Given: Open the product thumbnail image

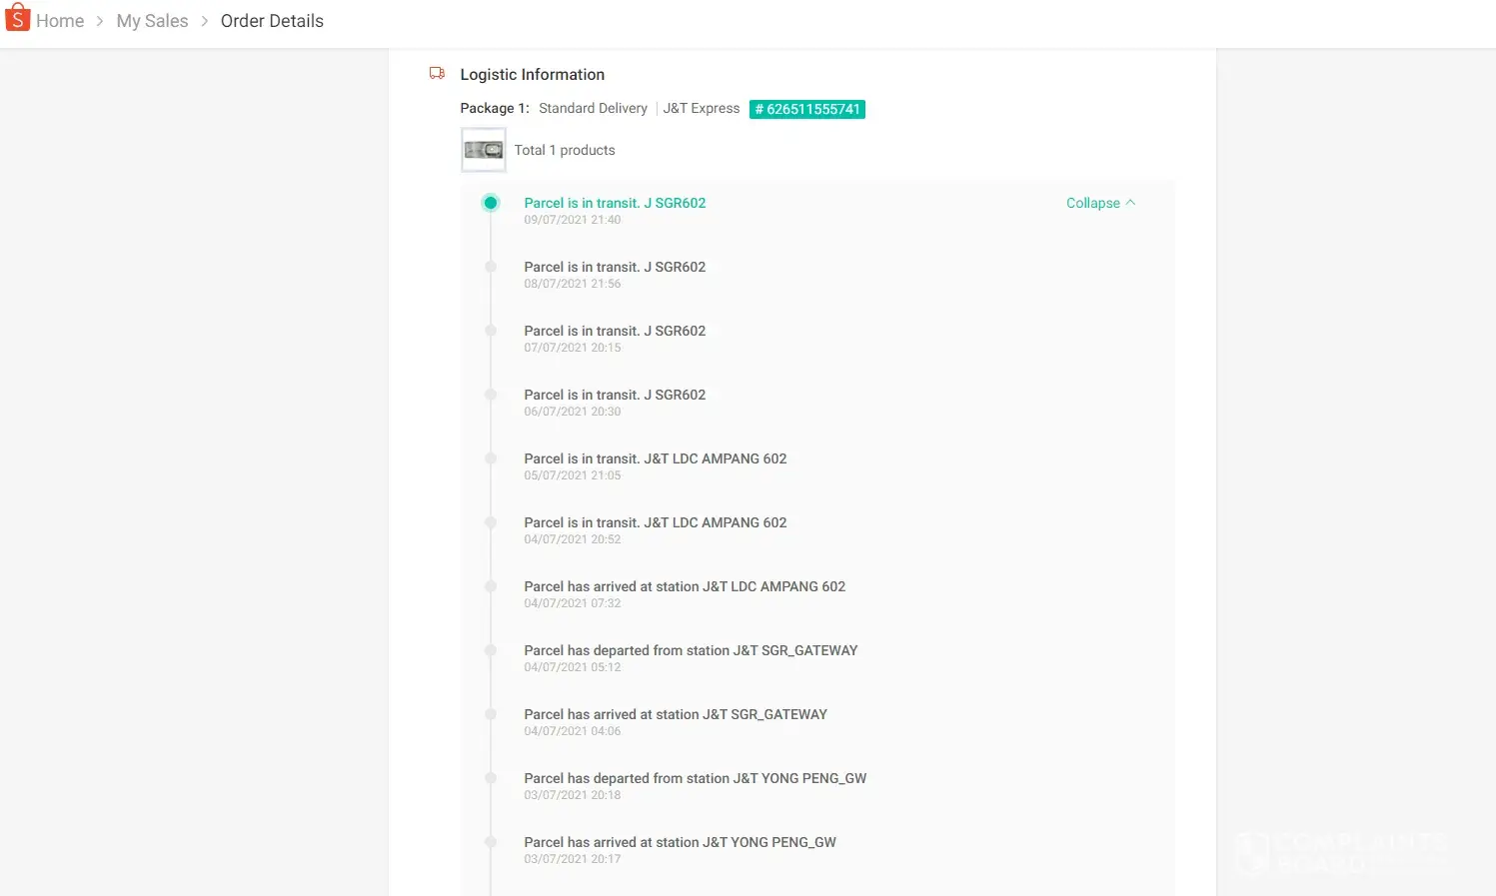Looking at the screenshot, I should (x=484, y=150).
